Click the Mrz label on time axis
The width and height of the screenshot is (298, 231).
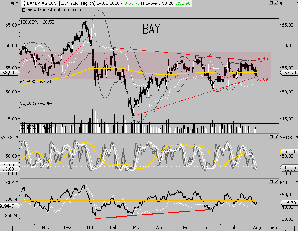pos(137,227)
